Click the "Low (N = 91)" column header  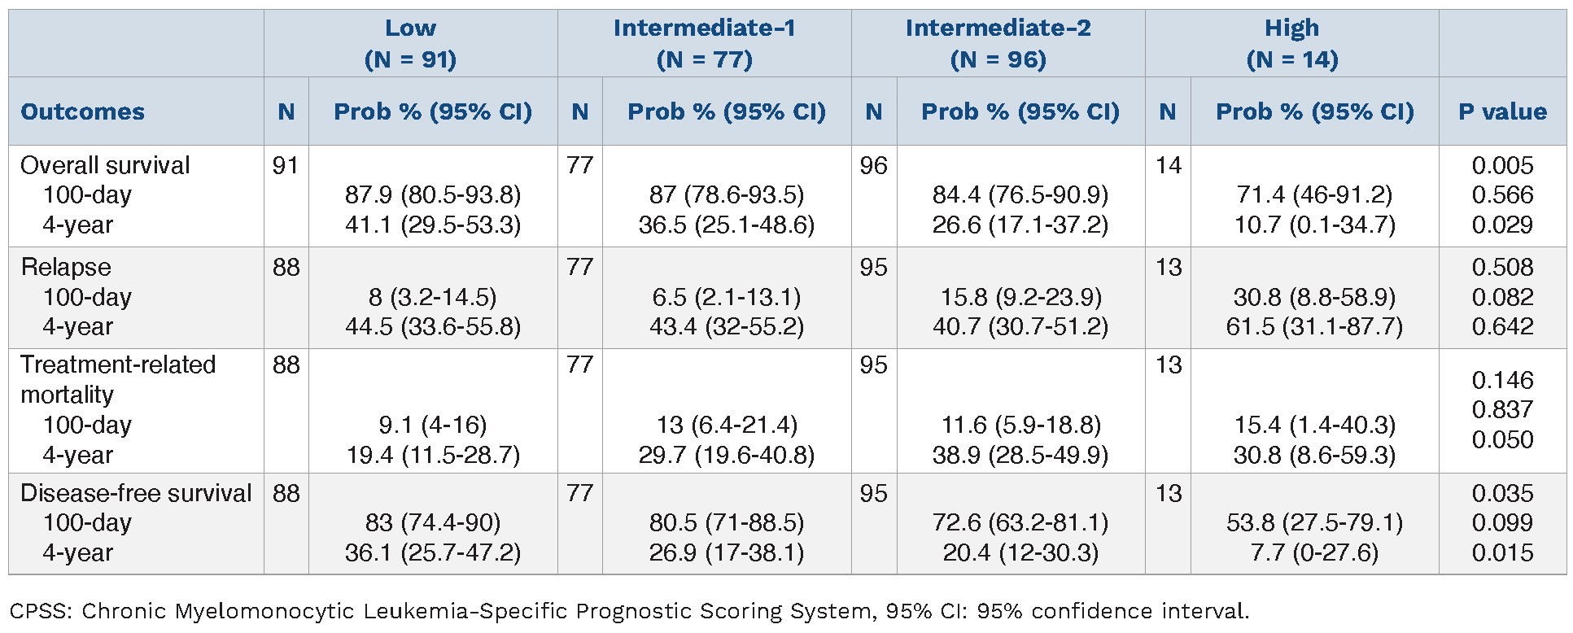click(410, 43)
